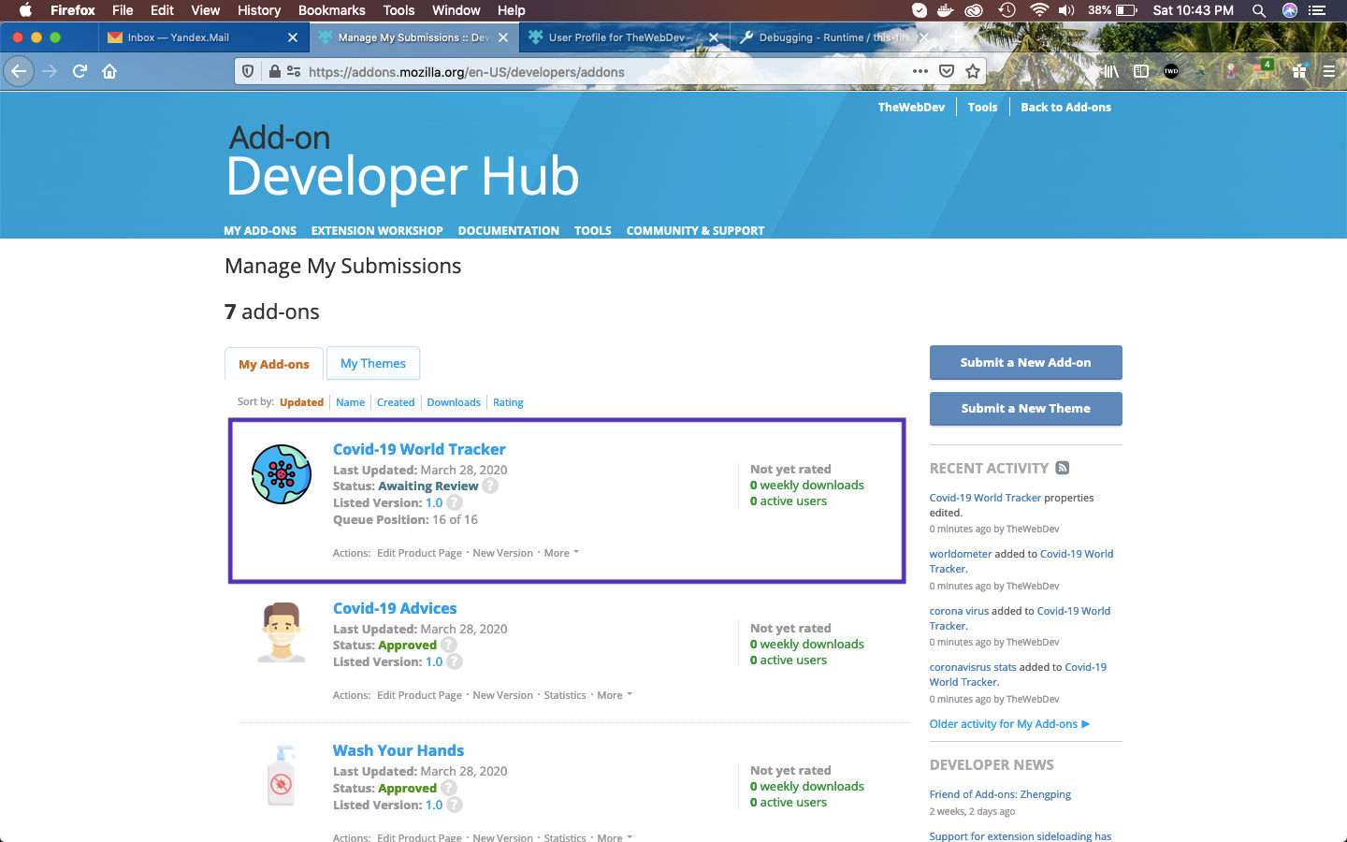Screen dimensions: 1347x842
Task: Open Wi-Fi status menu
Action: [1038, 10]
